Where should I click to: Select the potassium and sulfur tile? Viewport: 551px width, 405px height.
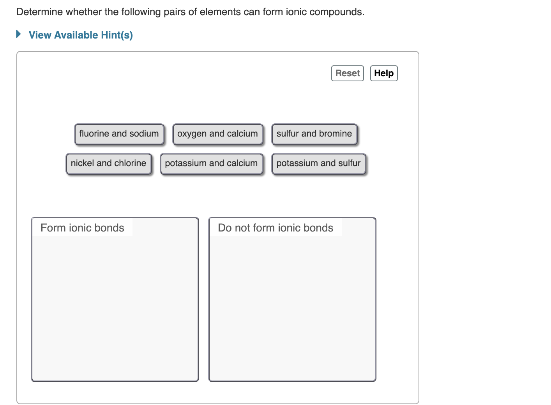tap(318, 163)
